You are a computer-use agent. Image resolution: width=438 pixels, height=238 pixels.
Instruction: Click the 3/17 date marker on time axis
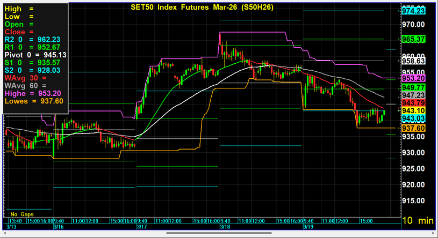pyautogui.click(x=141, y=226)
